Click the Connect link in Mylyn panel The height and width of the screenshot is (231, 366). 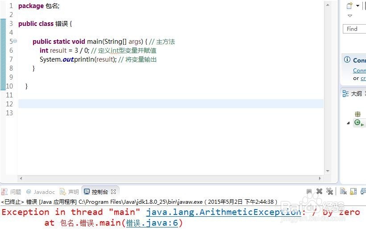click(x=359, y=71)
